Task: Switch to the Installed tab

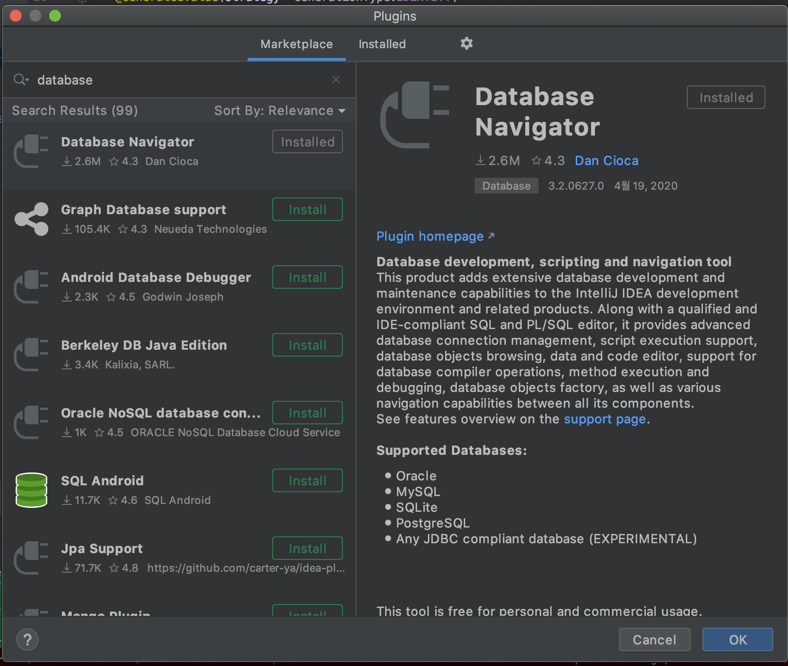Action: pyautogui.click(x=382, y=44)
